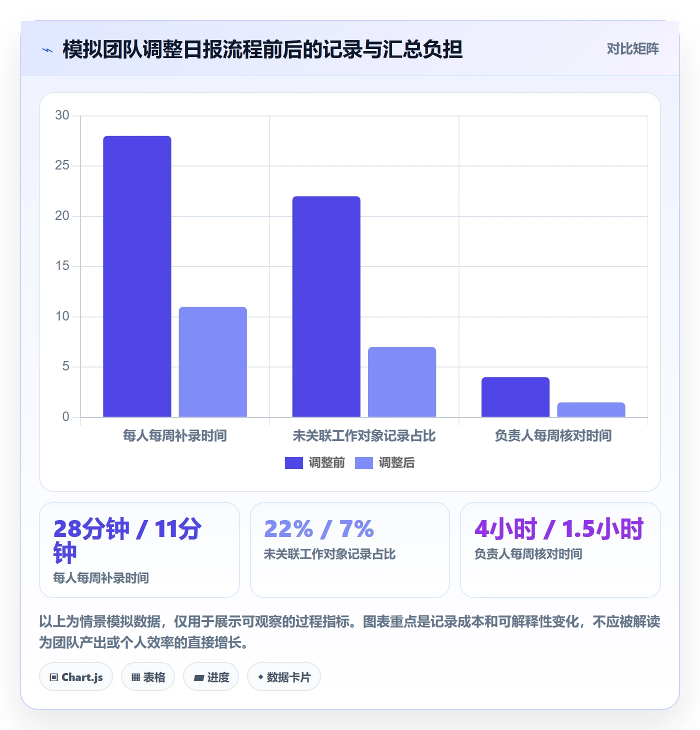Screen dimensions: 700x730
Task: Click the icon inside the Chart.js chip
Action: [54, 677]
